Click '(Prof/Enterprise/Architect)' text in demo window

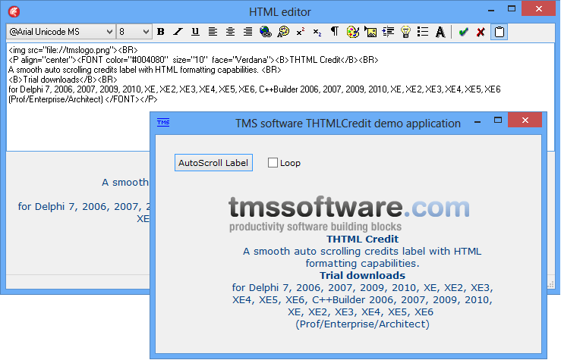(362, 324)
